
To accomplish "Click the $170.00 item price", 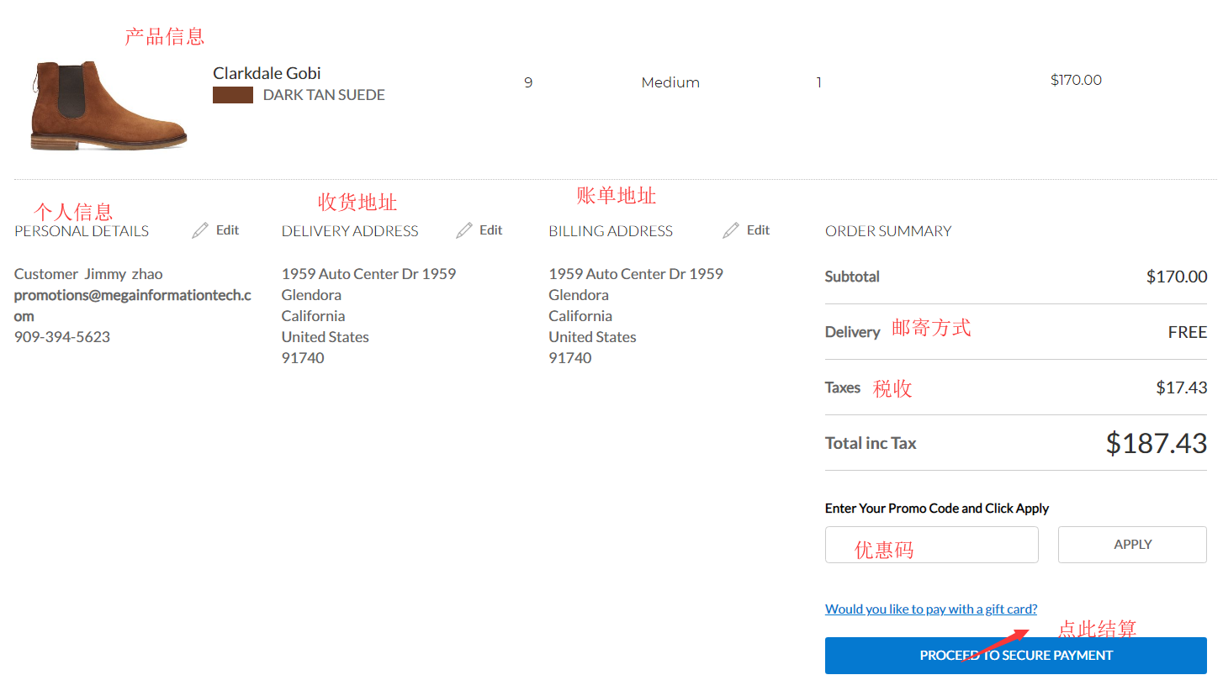I will click(x=1076, y=81).
